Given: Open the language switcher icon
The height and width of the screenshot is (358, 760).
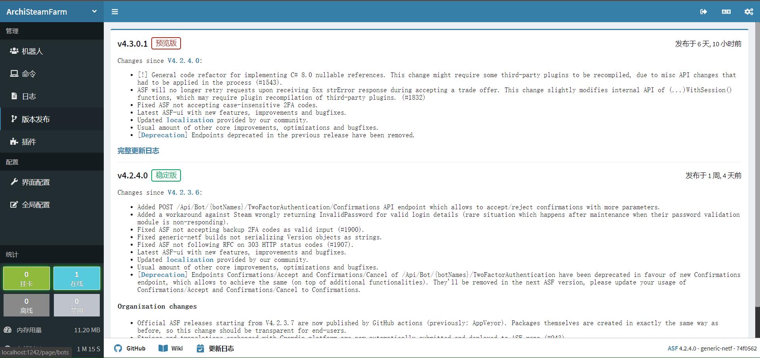Looking at the screenshot, I should pyautogui.click(x=726, y=12).
